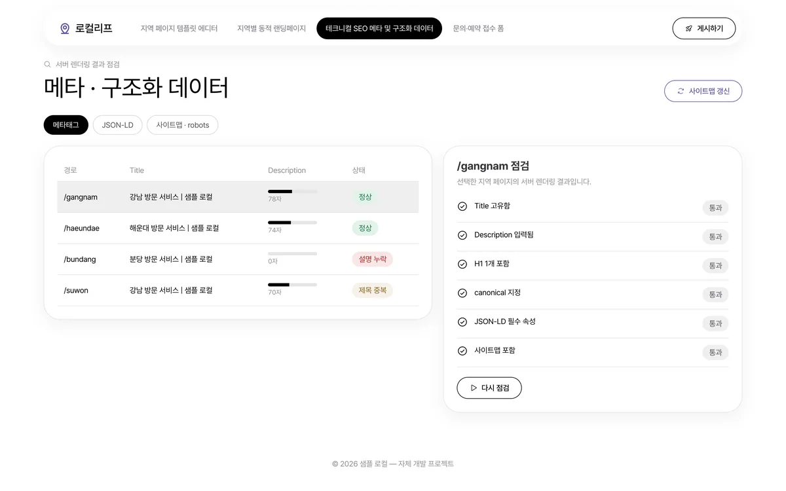Click 통과 badge for canonical 지정
Viewport: 786px width, 491px height.
[x=715, y=295]
